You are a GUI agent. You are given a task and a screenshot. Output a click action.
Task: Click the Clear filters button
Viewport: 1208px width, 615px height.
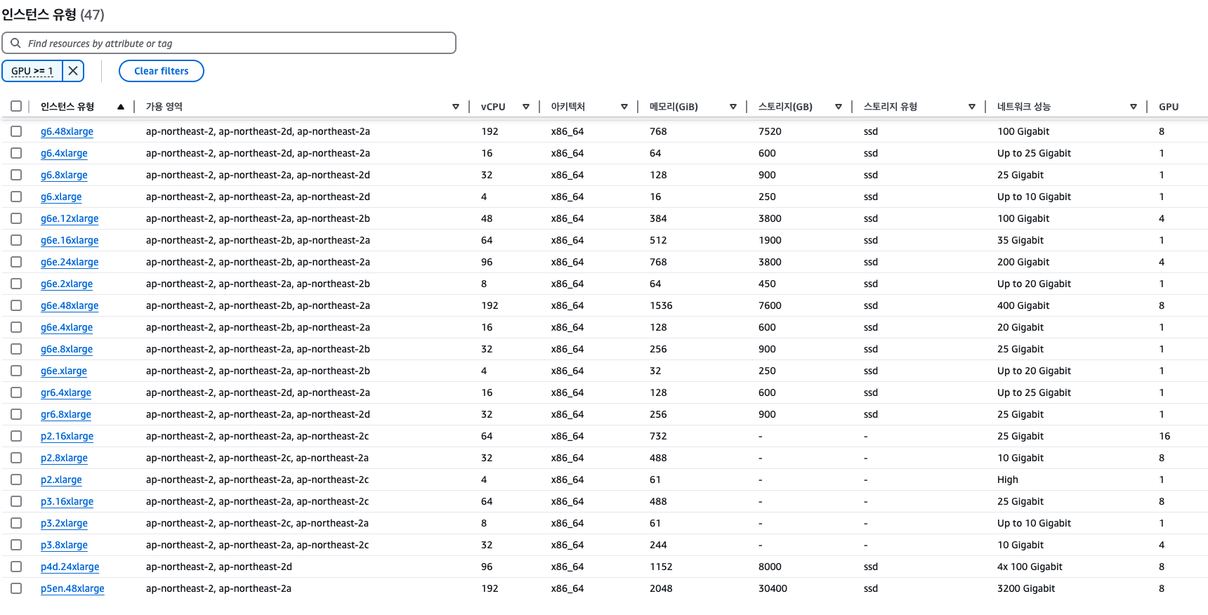[x=162, y=71]
